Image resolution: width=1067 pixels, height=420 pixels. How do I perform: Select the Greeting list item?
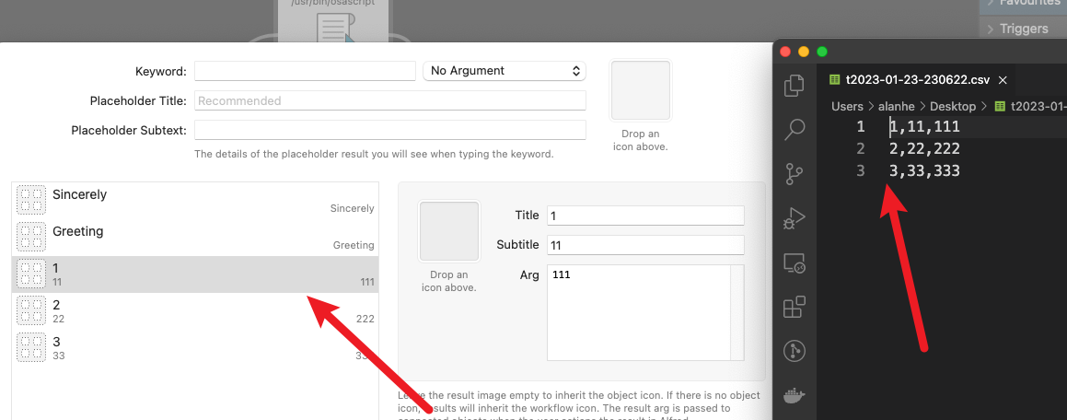pyautogui.click(x=195, y=238)
